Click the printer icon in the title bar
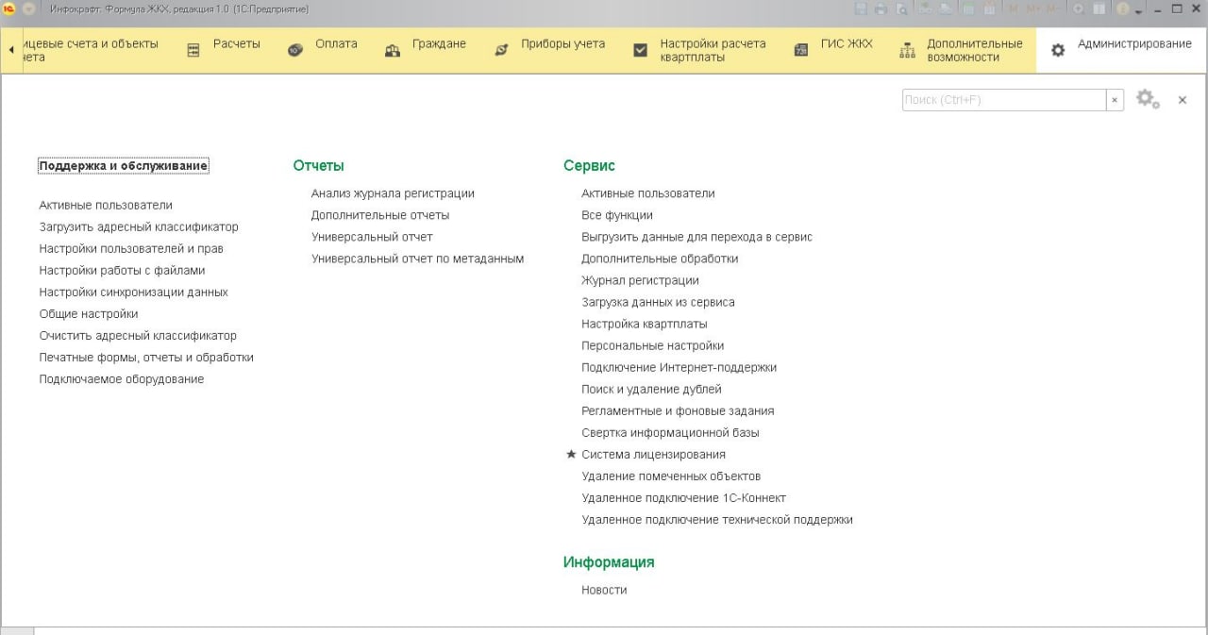This screenshot has height=635, width=1208. [x=881, y=9]
